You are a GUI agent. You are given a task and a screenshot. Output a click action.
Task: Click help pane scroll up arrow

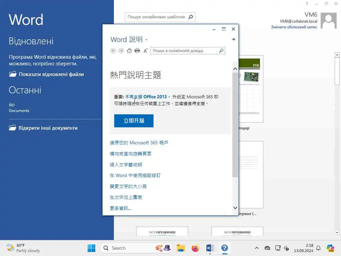[x=235, y=69]
